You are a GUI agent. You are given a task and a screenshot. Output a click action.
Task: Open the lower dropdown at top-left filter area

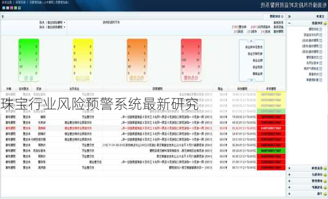[52, 27]
